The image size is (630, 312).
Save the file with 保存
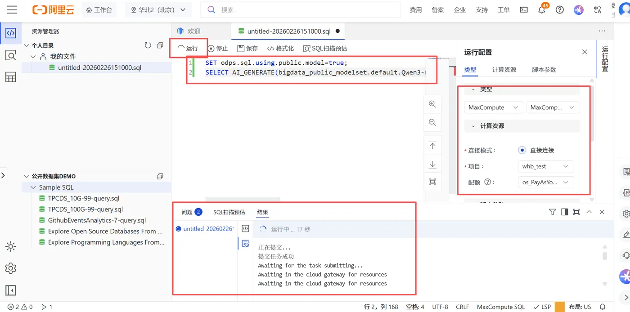[x=247, y=48]
